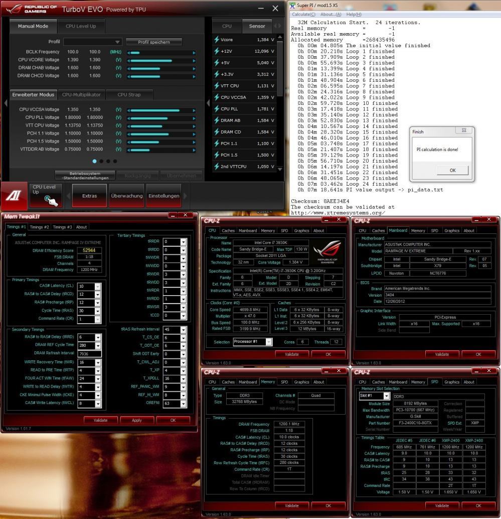Click the DRAM Efficiency Score value

tap(89, 250)
